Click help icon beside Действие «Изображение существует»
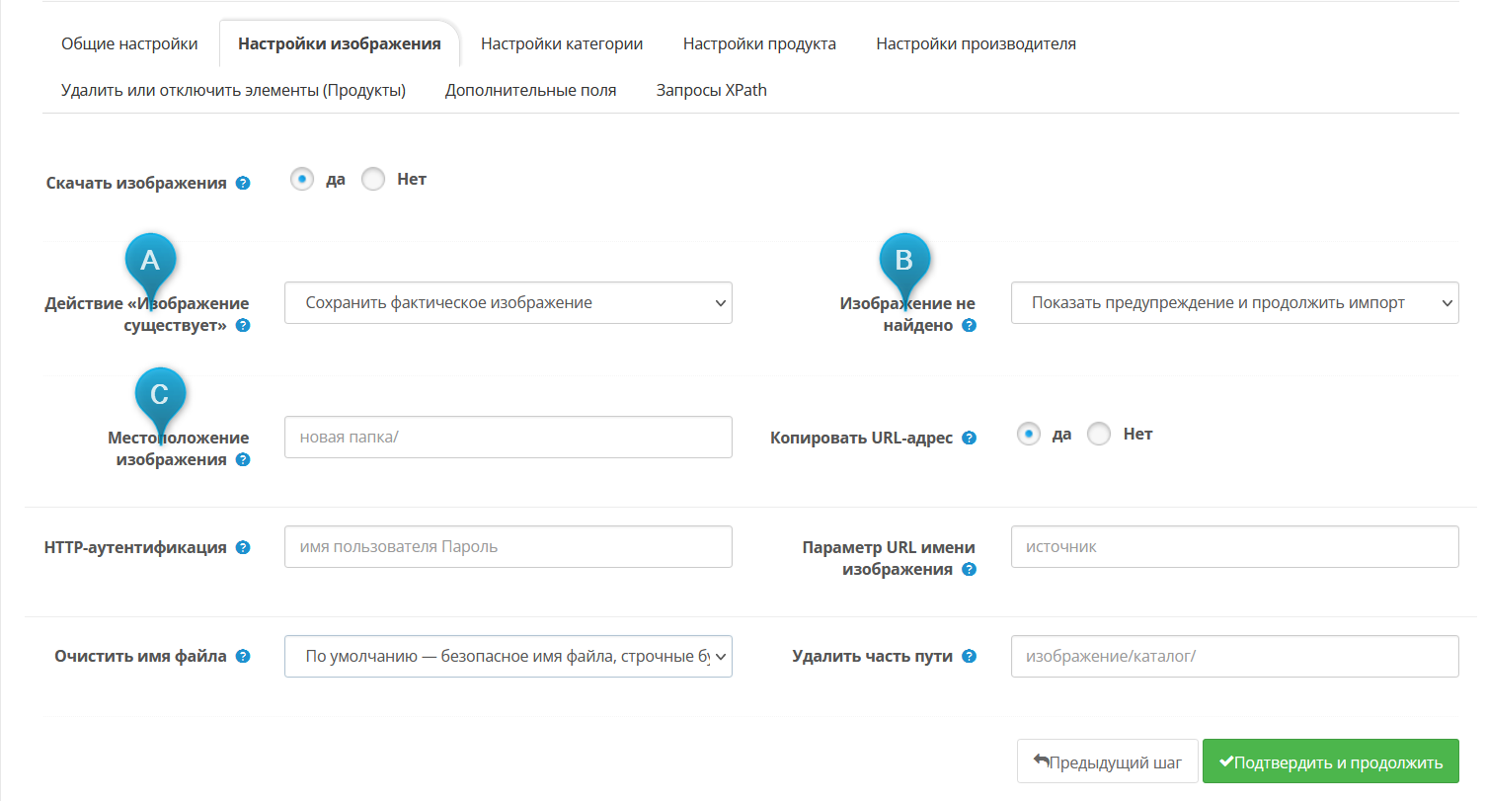This screenshot has height=801, width=1486. point(243,326)
